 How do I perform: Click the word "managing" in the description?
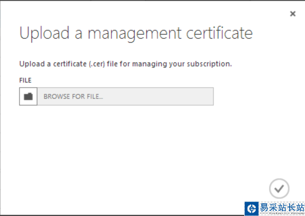tap(151, 64)
